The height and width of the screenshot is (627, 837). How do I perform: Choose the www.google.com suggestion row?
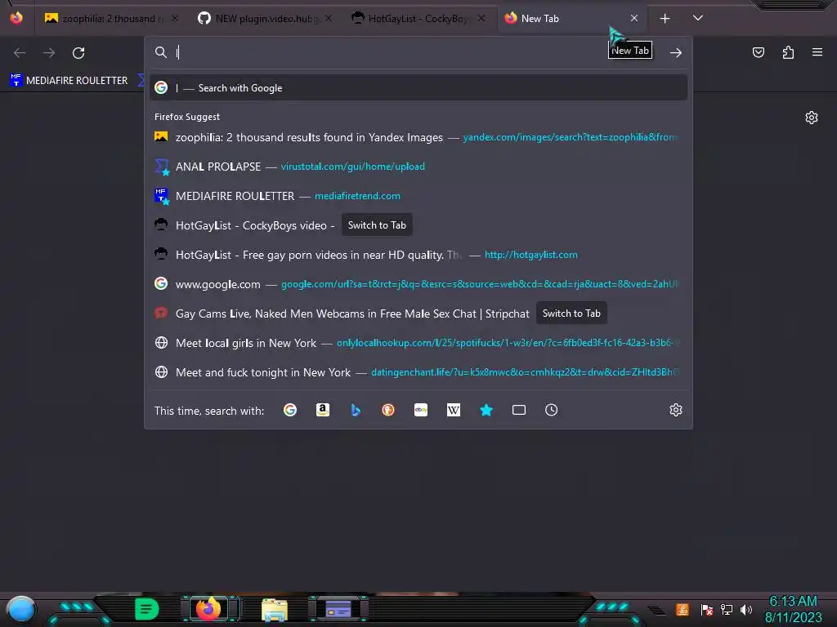click(418, 284)
